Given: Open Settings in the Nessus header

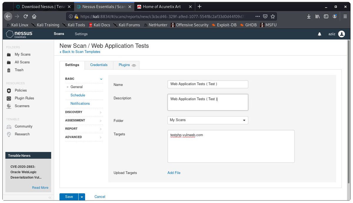Looking at the screenshot, I should click(81, 34).
